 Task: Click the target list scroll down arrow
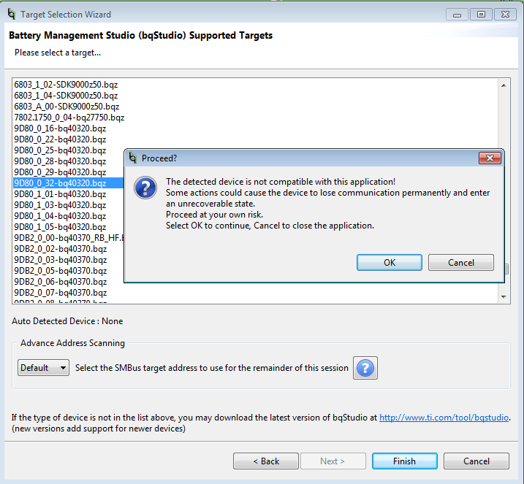pos(504,296)
